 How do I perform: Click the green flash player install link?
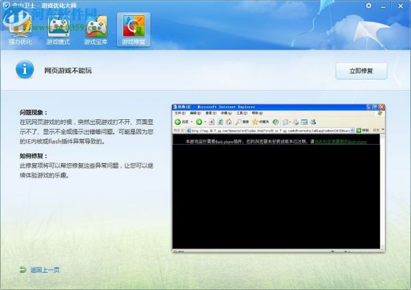pos(340,142)
